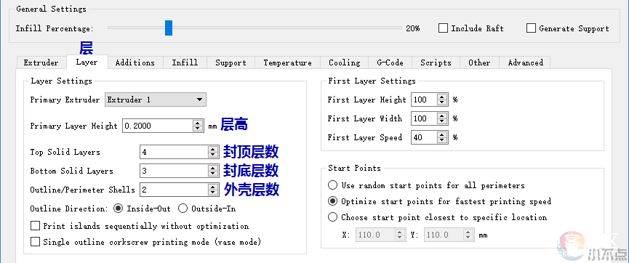The image size is (629, 263).
Task: Open the Primary Extruder dropdown
Action: click(x=155, y=100)
